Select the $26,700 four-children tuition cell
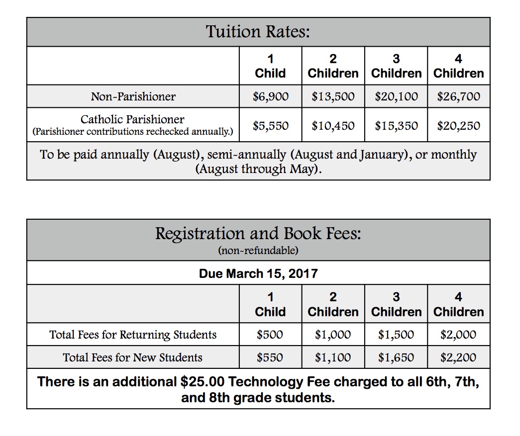This screenshot has width=520, height=436. (x=458, y=96)
